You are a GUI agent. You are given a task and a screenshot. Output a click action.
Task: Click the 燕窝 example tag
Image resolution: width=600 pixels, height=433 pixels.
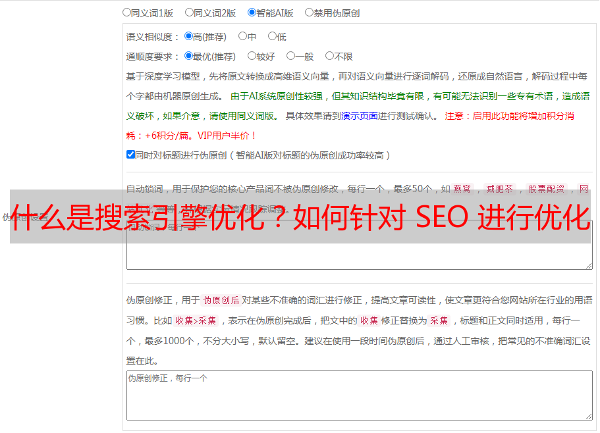click(462, 189)
